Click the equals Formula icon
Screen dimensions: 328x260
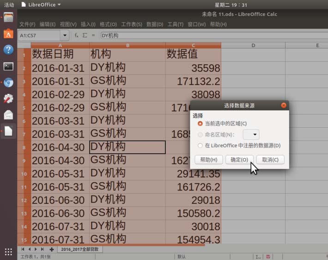click(x=93, y=35)
